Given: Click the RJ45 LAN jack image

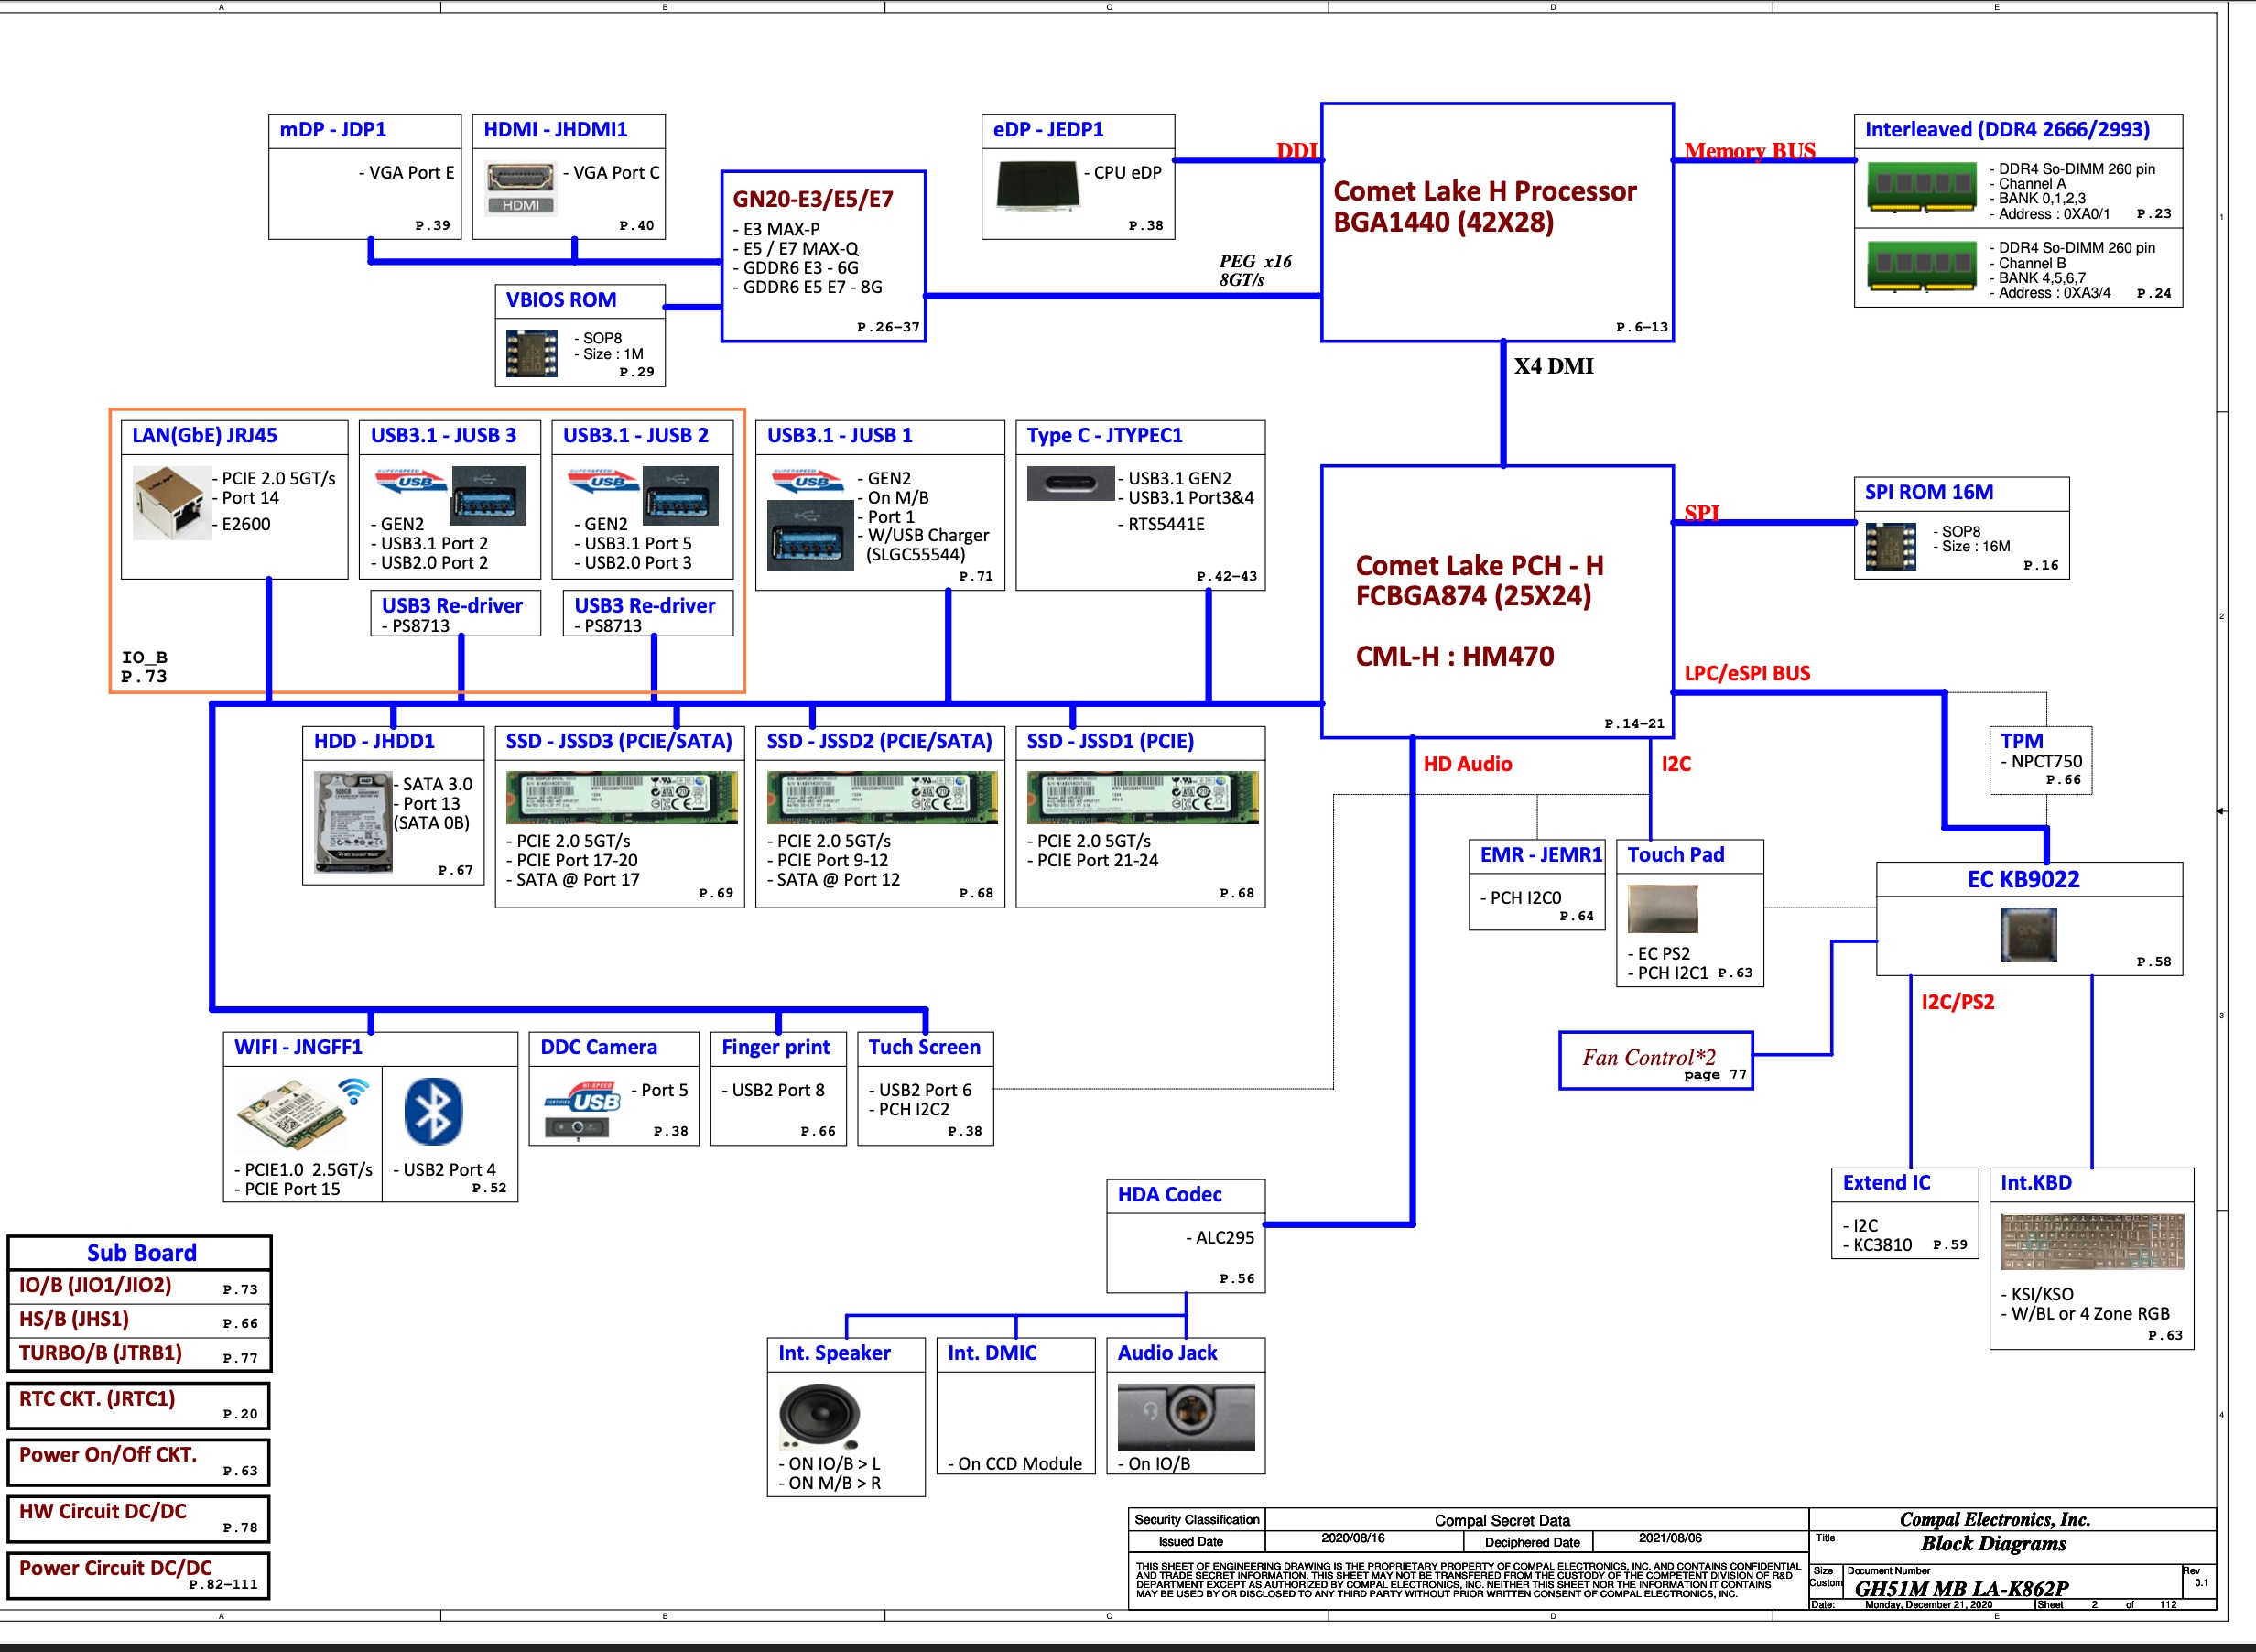Looking at the screenshot, I should pos(171,502).
